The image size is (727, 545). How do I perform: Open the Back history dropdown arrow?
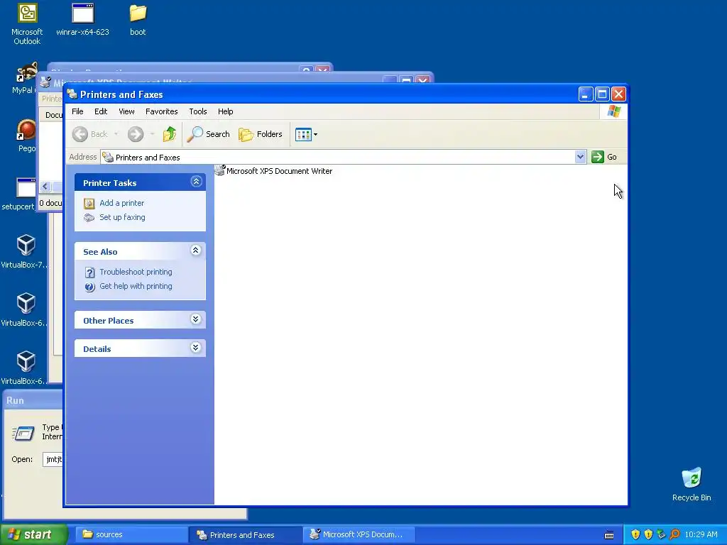(x=116, y=134)
